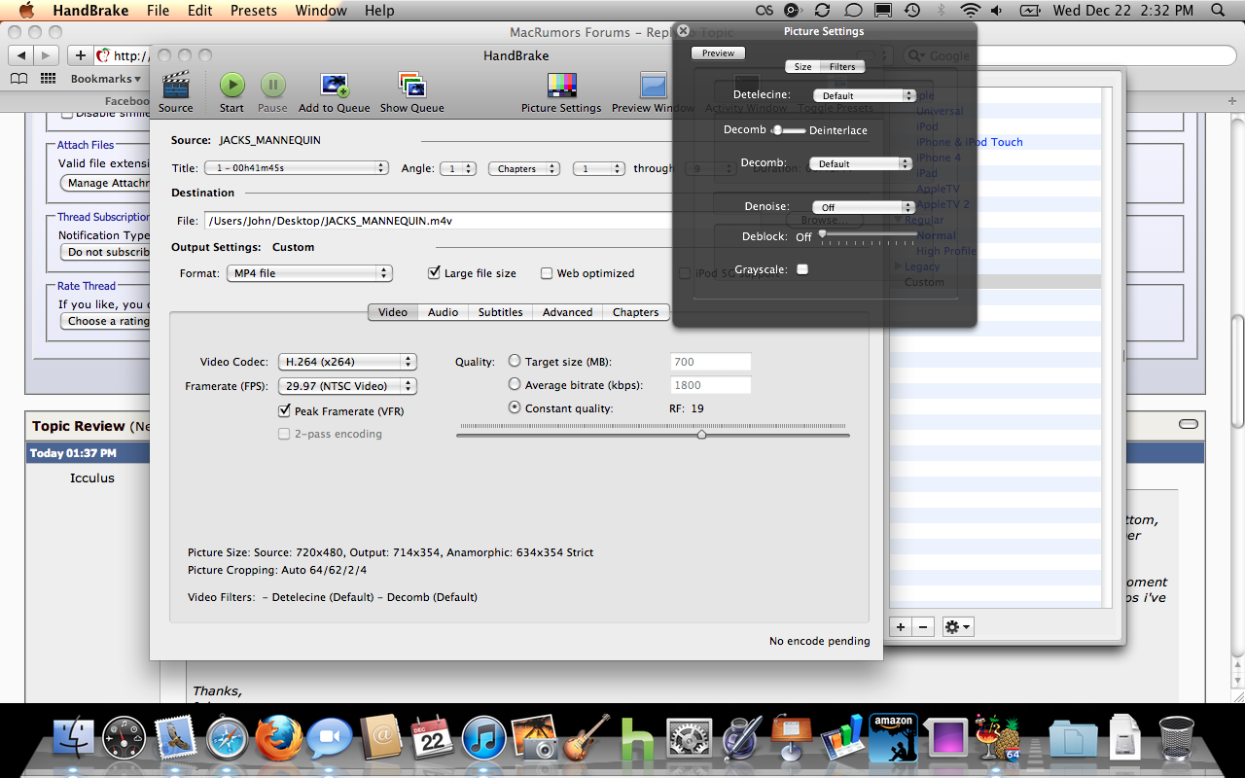The width and height of the screenshot is (1245, 778).
Task: Open Address Book in the Dock
Action: click(x=380, y=738)
